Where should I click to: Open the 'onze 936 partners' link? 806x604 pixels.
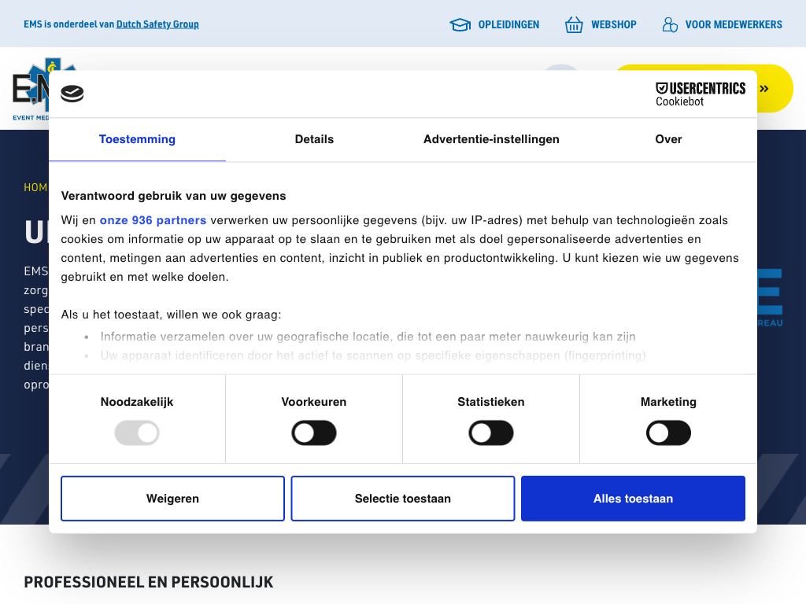tap(153, 220)
